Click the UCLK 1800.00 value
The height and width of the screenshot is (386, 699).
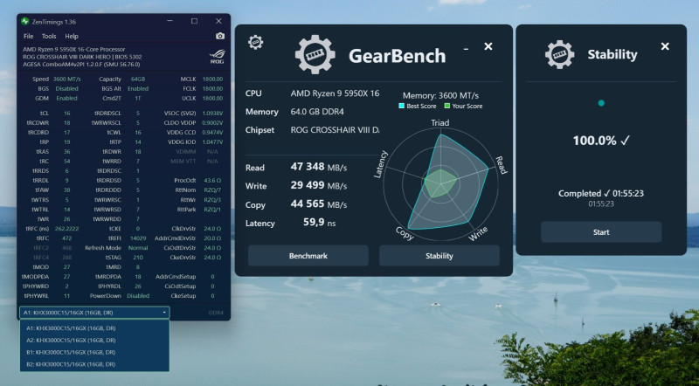coord(212,98)
